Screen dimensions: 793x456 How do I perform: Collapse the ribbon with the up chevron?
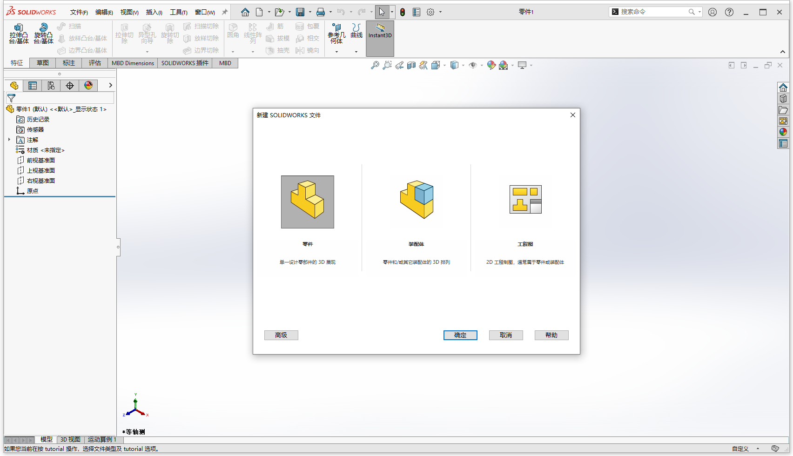[783, 52]
